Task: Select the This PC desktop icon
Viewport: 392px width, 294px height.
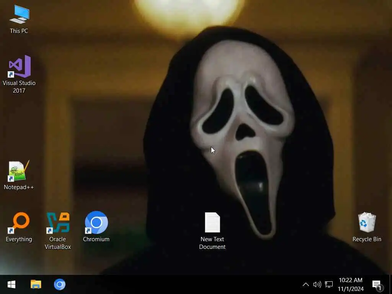Action: pos(19,19)
